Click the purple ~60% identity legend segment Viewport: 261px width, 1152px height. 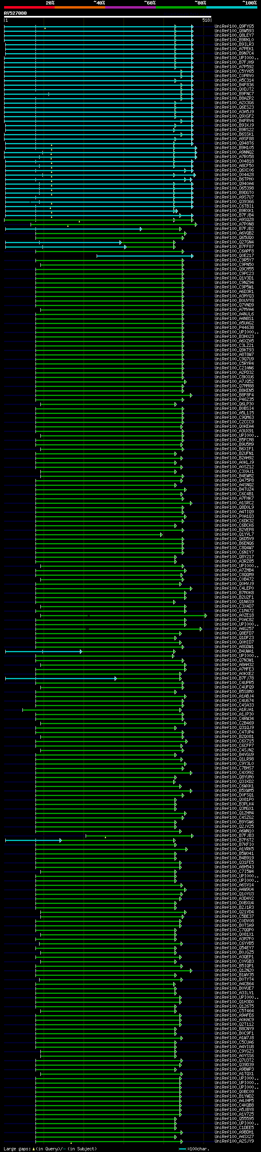click(x=131, y=7)
